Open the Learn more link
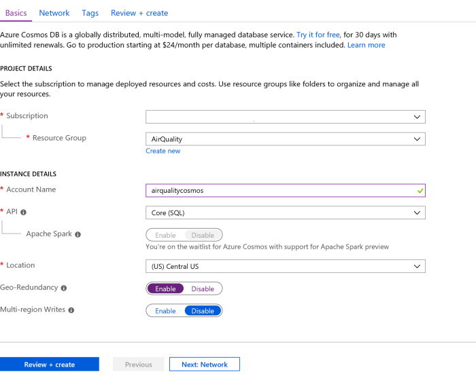The height and width of the screenshot is (383, 476). coord(366,45)
